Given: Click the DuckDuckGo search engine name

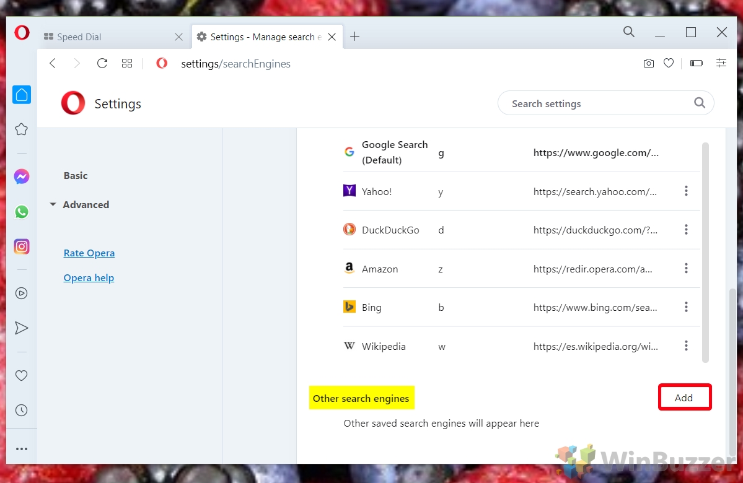Looking at the screenshot, I should coord(390,230).
